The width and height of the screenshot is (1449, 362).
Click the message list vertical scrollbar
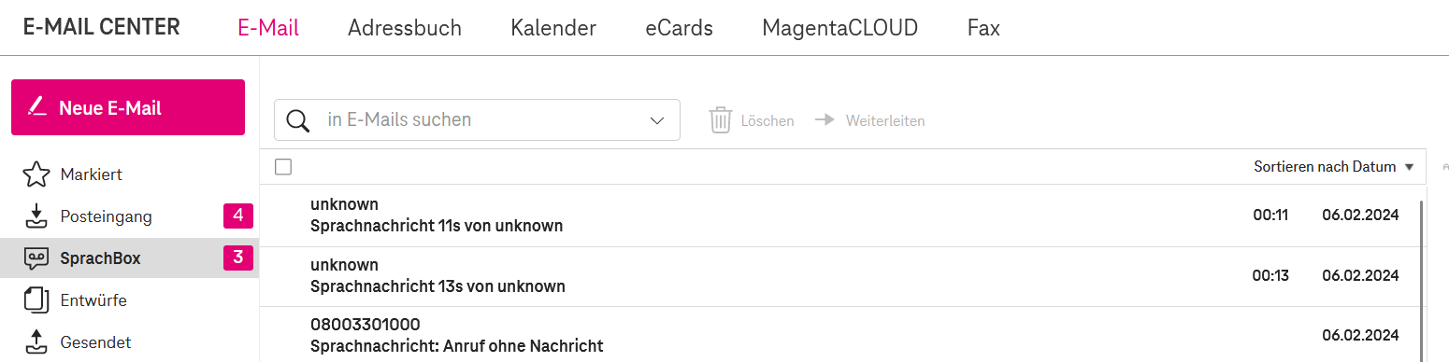(1422, 280)
